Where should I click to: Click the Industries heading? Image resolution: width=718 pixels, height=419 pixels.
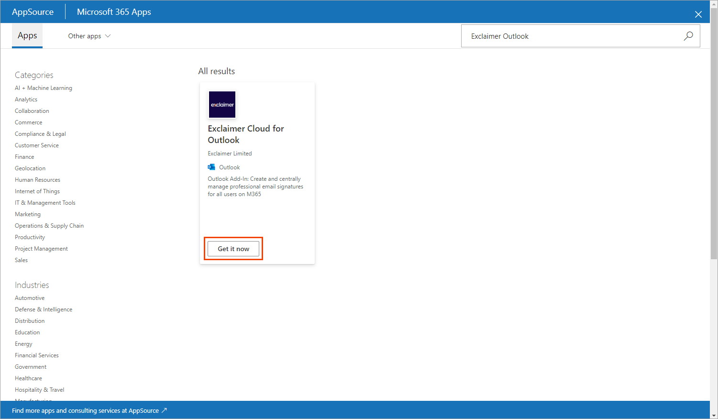tap(32, 285)
